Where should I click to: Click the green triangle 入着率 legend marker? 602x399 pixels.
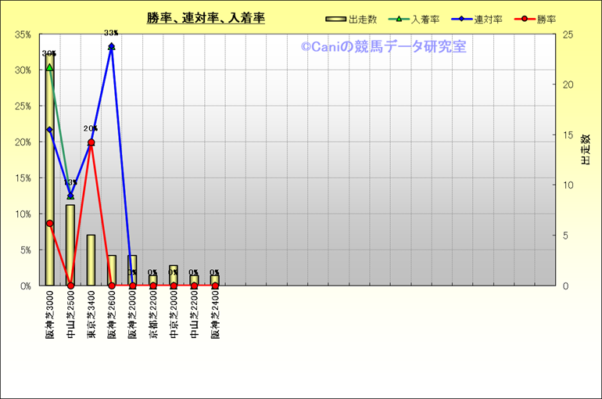tap(398, 19)
